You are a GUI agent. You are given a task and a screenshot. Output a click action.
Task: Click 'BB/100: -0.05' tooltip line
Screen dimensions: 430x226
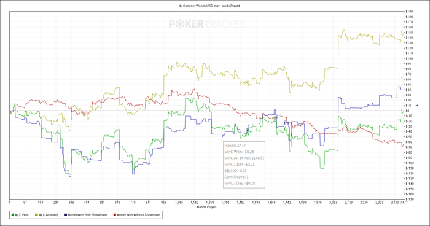click(235, 171)
